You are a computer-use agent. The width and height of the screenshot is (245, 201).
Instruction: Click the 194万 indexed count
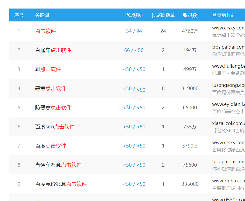(x=190, y=50)
